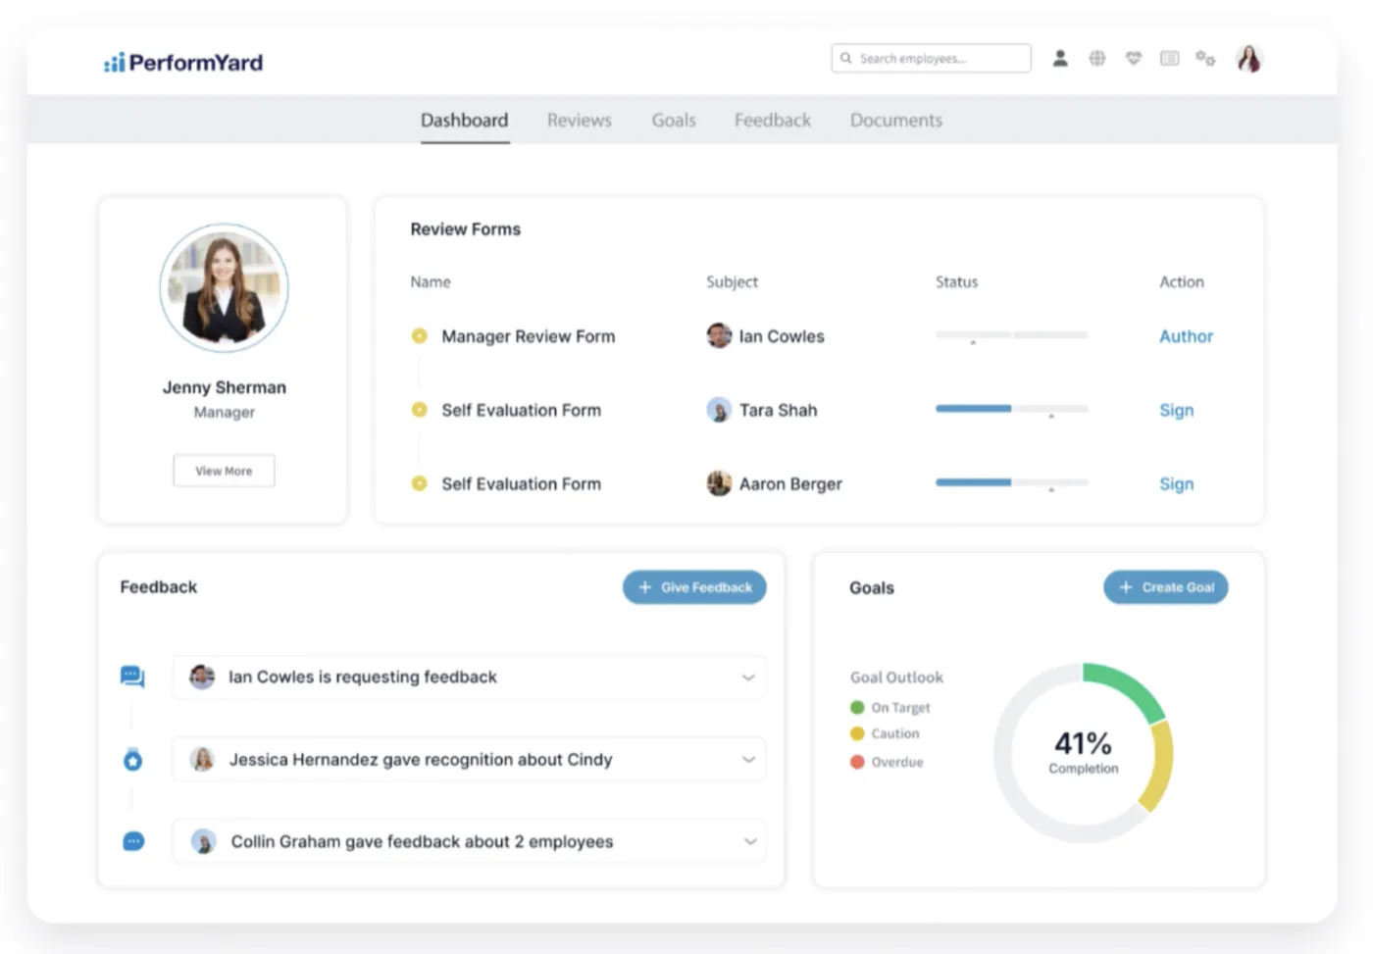Screen dimensions: 1373x954
Task: Click Jenny Sherman's profile photo
Action: [225, 287]
